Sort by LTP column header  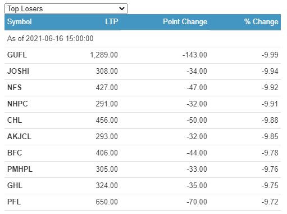[111, 22]
